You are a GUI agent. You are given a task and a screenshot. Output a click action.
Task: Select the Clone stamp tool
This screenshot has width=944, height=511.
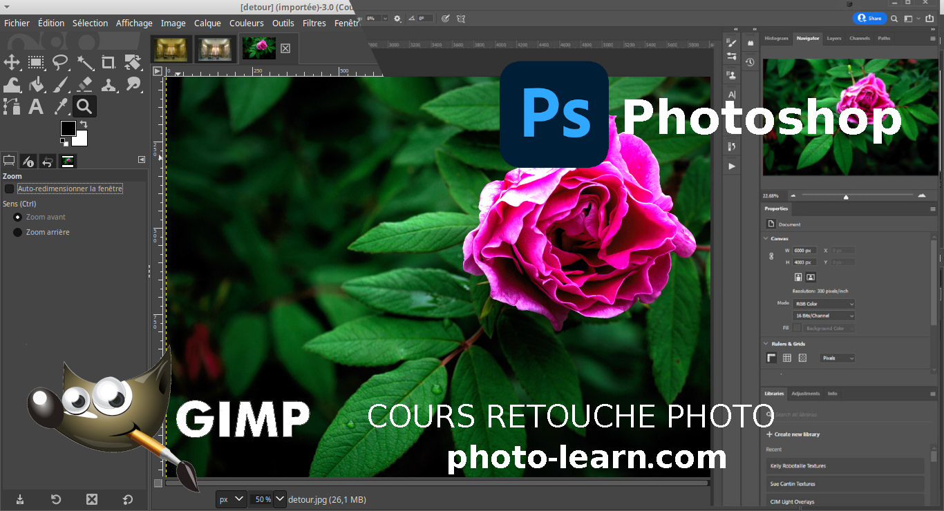[108, 85]
